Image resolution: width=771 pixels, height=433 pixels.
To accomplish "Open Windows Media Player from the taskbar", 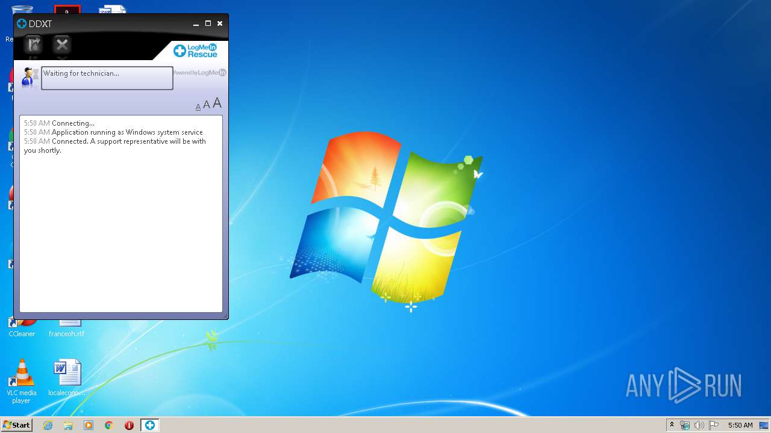I will click(x=89, y=425).
